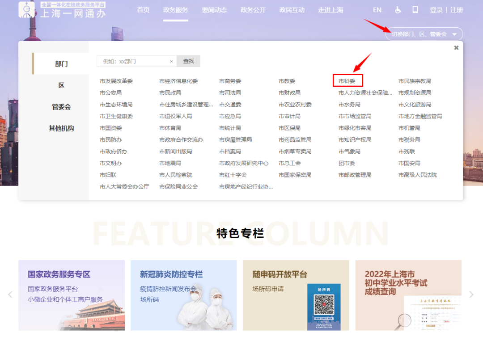Select the 管委会 tab
483x345 pixels.
[x=61, y=107]
